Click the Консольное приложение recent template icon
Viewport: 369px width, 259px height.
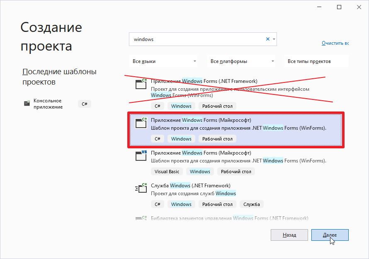coord(27,104)
